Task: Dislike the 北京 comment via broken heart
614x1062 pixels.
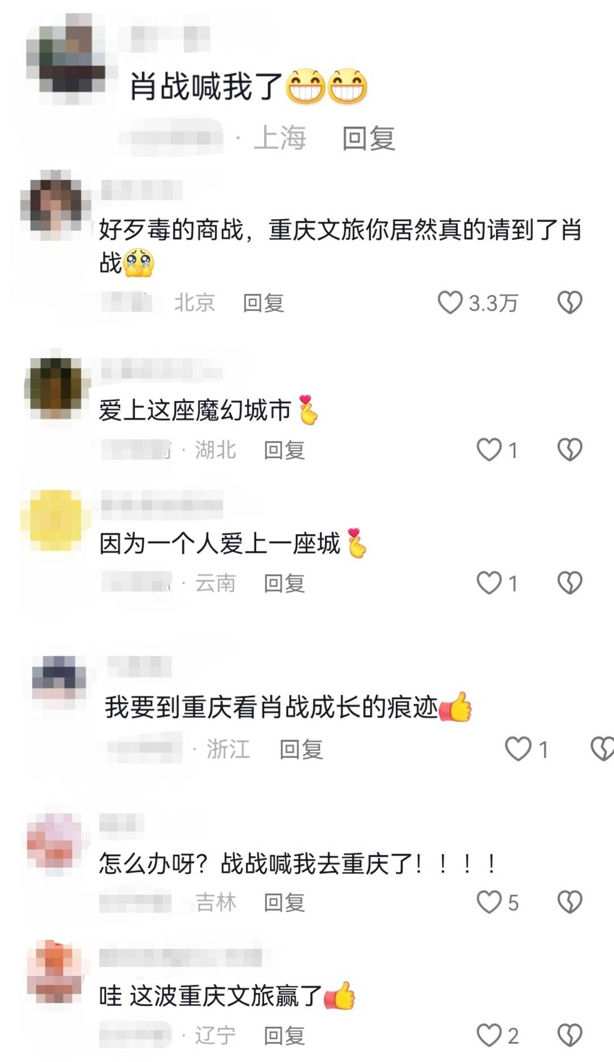Action: 570,302
